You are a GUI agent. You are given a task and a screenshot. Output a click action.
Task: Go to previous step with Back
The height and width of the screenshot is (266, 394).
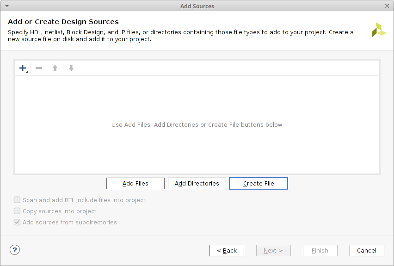pyautogui.click(x=227, y=250)
